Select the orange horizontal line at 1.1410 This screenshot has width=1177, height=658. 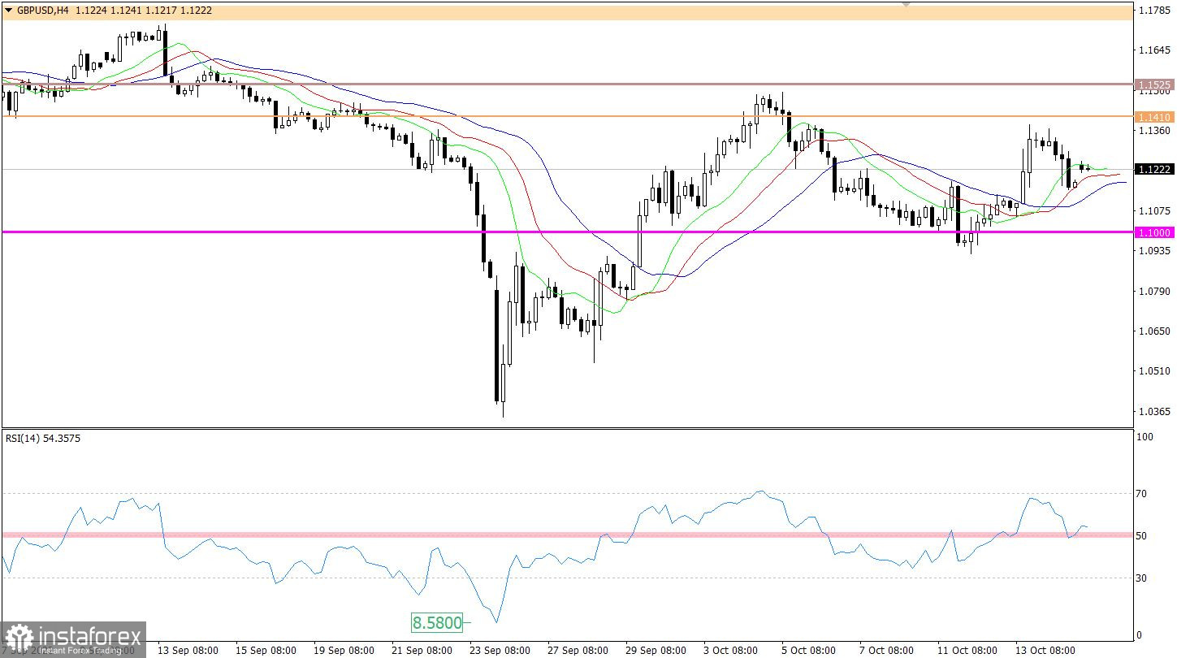567,116
